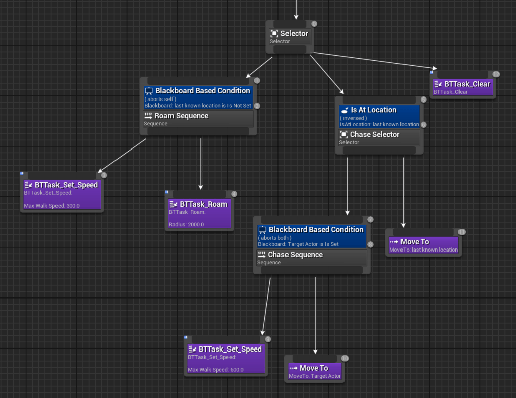Click the Is At Location decorator icon
Image resolution: width=516 pixels, height=398 pixels.
(x=345, y=110)
